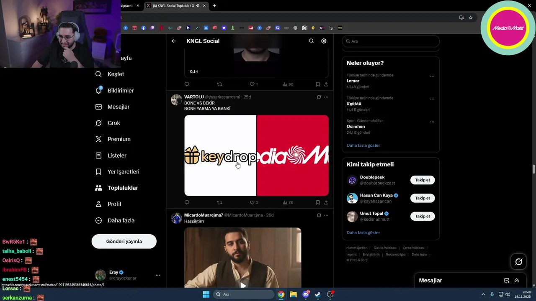The width and height of the screenshot is (536, 301).
Task: Open more options on MicardoMuarejma7 post
Action: [x=326, y=215]
